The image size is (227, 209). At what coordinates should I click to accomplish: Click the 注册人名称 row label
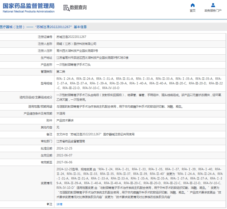click(45, 44)
